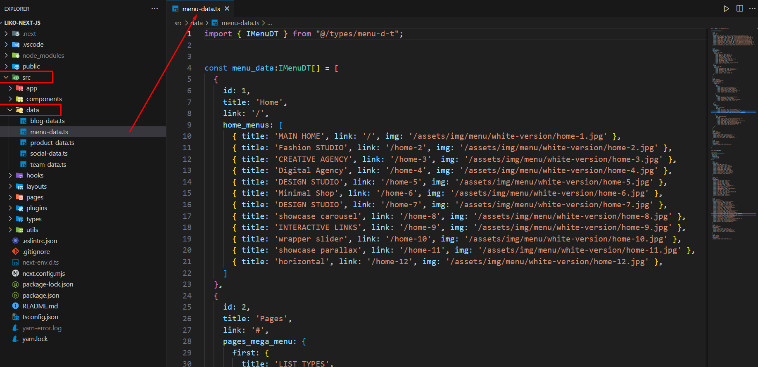Collapse the LIKO-NEXT-JS project section
This screenshot has height=367, width=758.
point(2,23)
